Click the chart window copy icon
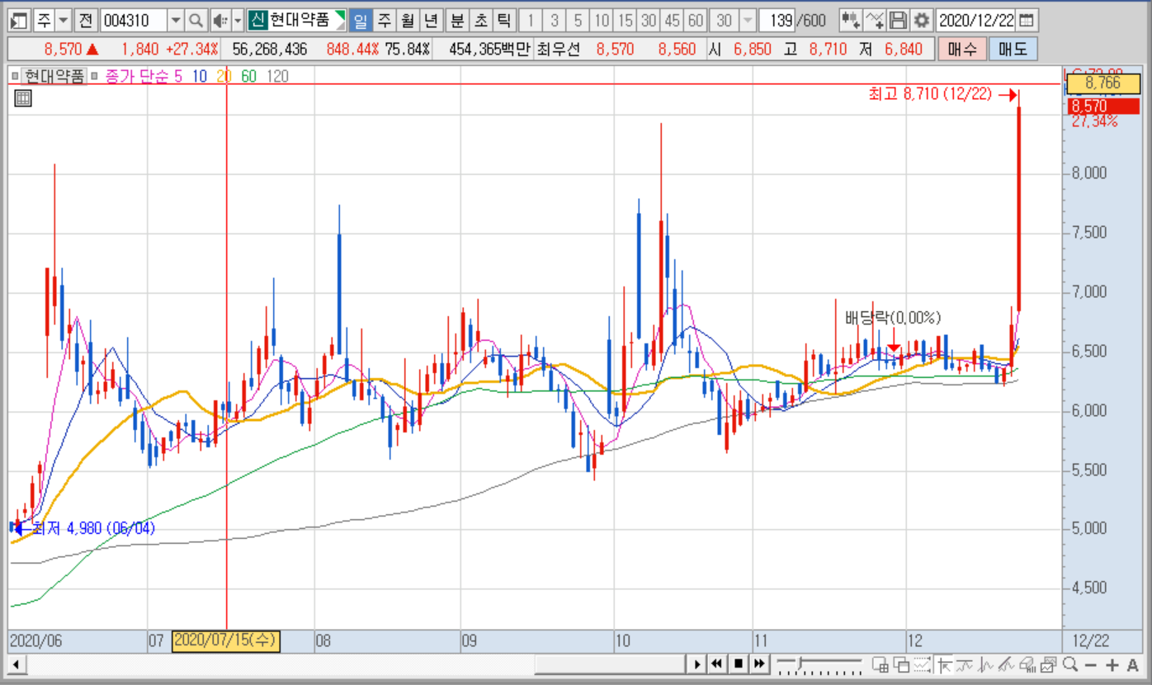1152x685 pixels. pyautogui.click(x=1048, y=664)
